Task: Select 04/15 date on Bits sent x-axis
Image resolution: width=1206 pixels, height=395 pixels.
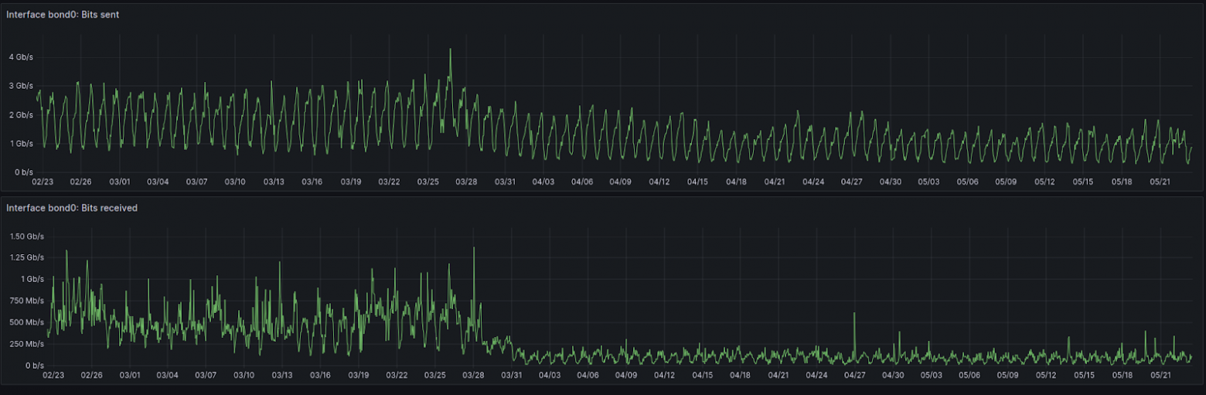Action: [x=697, y=182]
